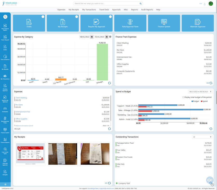Click the search magnifier icon
Screen dimensions: 217x190
coord(141,4)
